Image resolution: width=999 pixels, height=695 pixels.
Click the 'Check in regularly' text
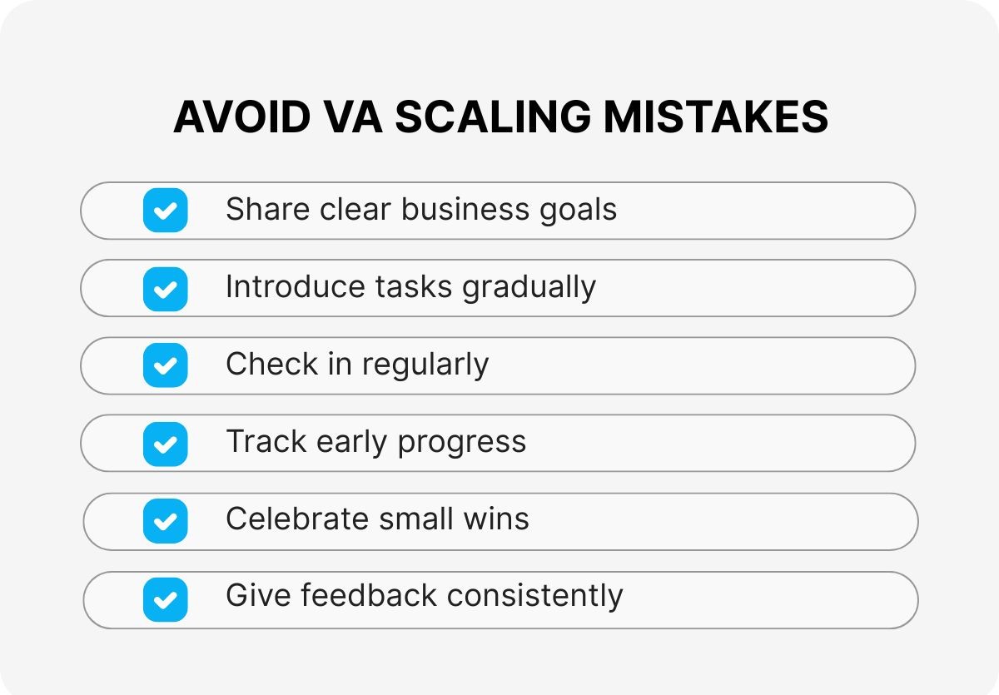(356, 365)
